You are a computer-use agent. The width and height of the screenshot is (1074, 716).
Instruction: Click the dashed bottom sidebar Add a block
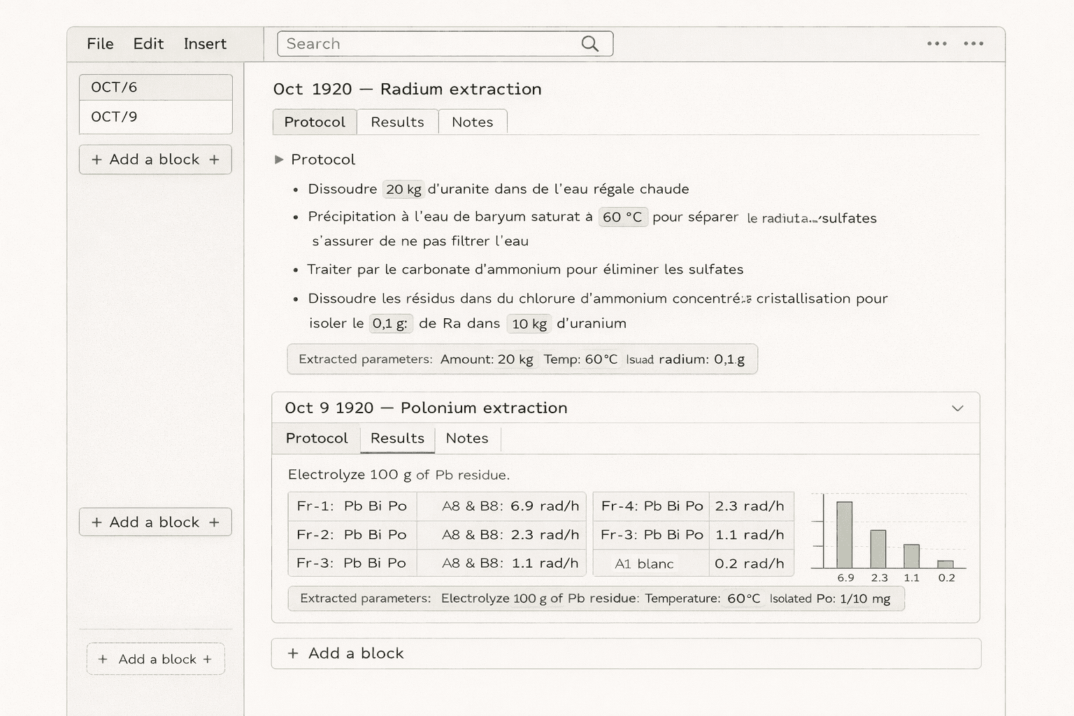tap(155, 659)
